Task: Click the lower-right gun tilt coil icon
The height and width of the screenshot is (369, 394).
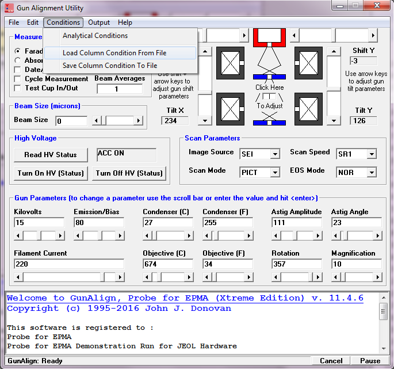Action: 309,109
